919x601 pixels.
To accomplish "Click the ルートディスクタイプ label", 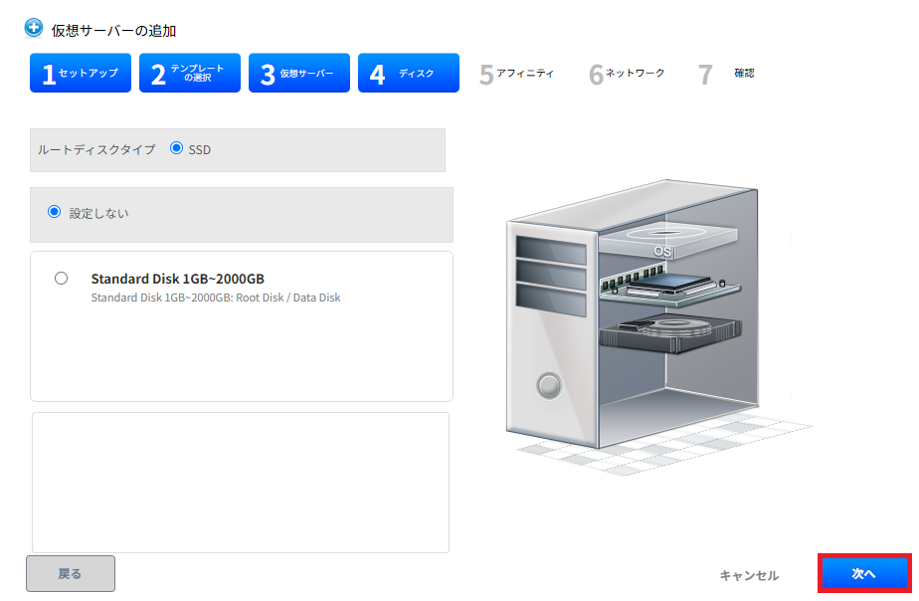I will coord(96,149).
